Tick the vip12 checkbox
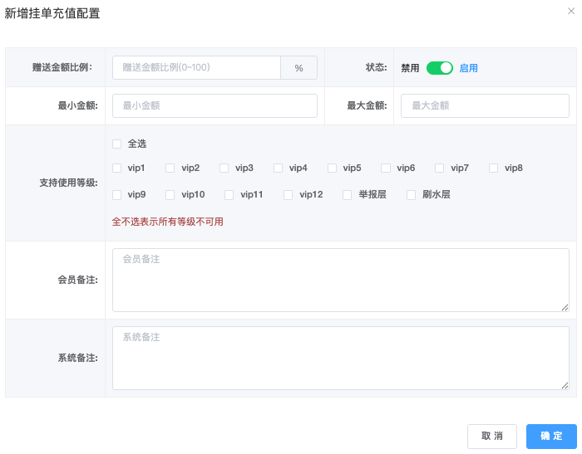Viewport: 582px width, 454px height. pyautogui.click(x=289, y=195)
